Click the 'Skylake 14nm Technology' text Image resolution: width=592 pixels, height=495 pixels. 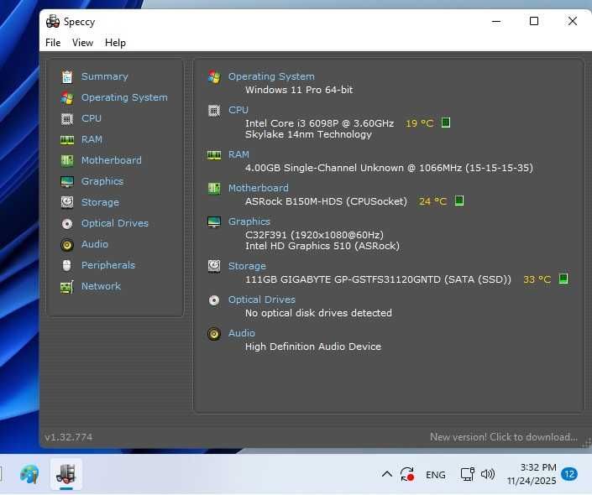[x=308, y=135]
